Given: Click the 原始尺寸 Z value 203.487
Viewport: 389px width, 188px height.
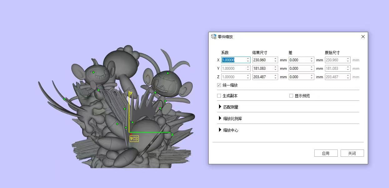Looking at the screenshot, I should (338, 77).
